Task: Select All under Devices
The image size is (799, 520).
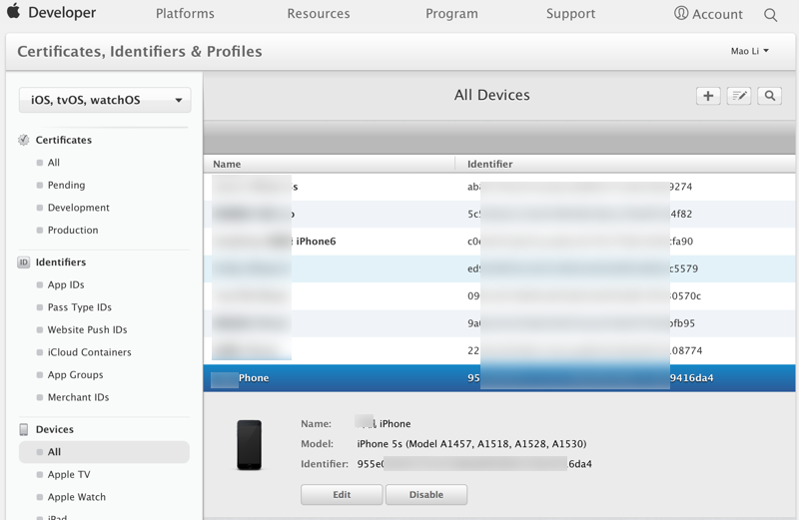Action: click(x=104, y=452)
